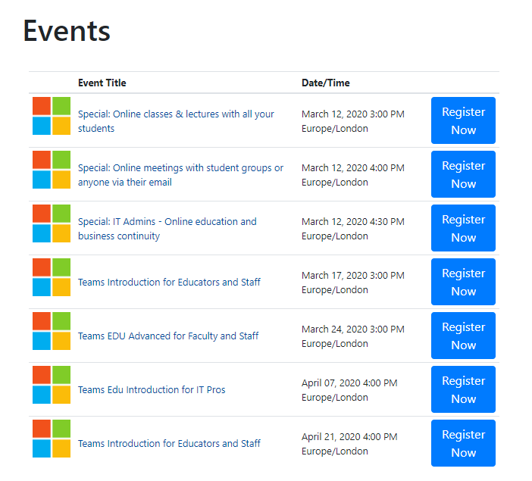Open 'Teams EDU Advanced for Faculty and Staff' link

point(168,336)
